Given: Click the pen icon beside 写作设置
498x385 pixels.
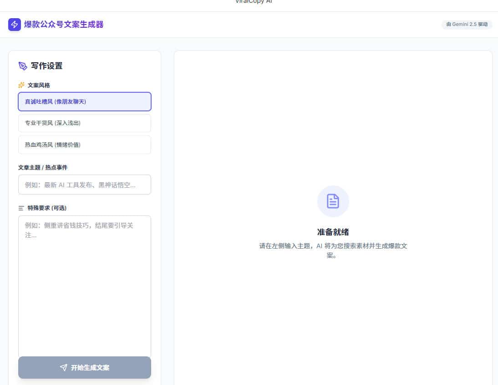Looking at the screenshot, I should [x=22, y=65].
